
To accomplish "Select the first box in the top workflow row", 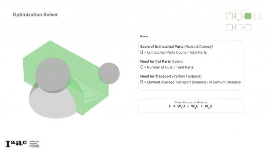I will [229, 16].
